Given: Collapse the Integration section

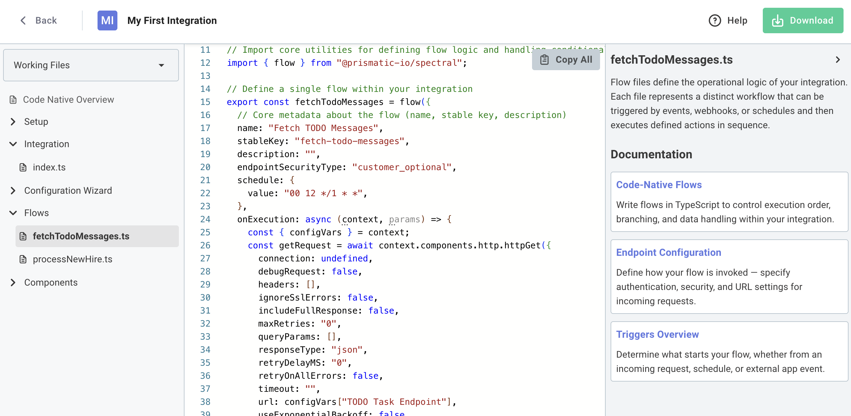Looking at the screenshot, I should [13, 144].
